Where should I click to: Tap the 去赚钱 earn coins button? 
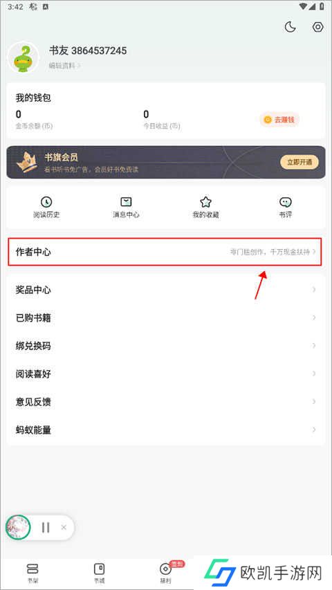(279, 120)
